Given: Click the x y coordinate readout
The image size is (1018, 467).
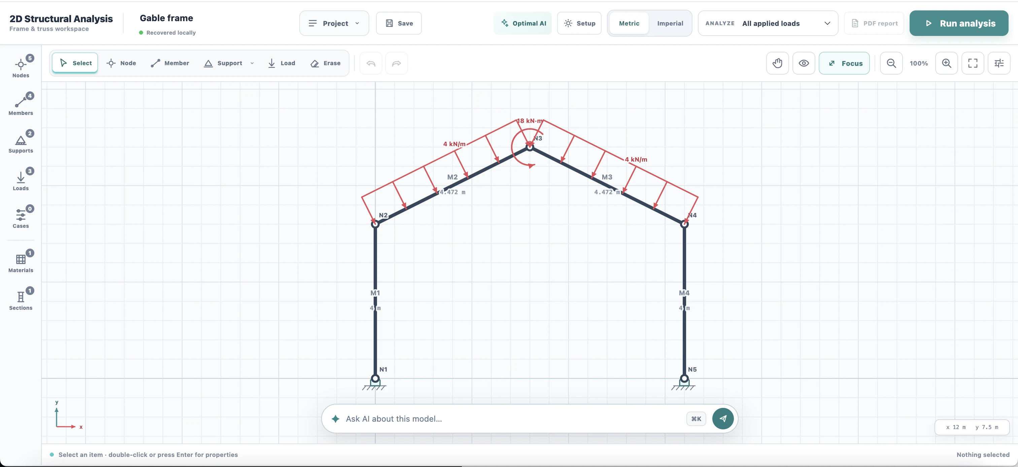Looking at the screenshot, I should coord(972,427).
